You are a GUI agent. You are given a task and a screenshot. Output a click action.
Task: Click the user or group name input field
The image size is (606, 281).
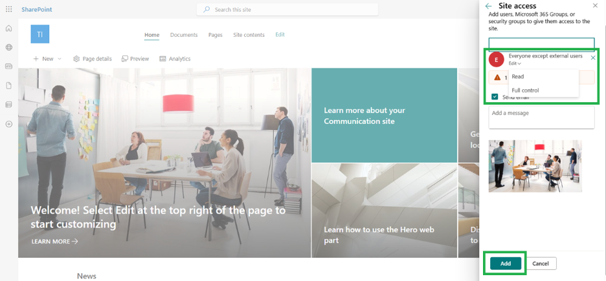541,45
